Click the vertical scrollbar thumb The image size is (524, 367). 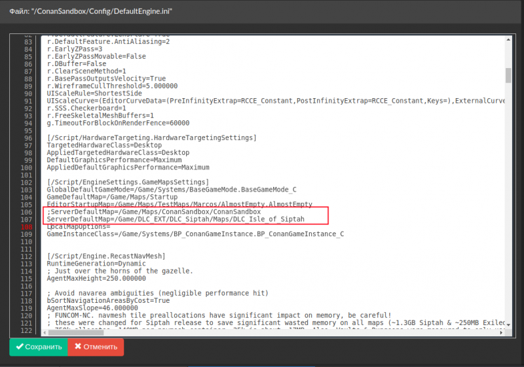(508, 75)
